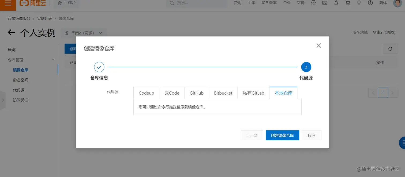Open ICP 备案 link
Viewport: 405px width, 177px height.
point(269,3)
